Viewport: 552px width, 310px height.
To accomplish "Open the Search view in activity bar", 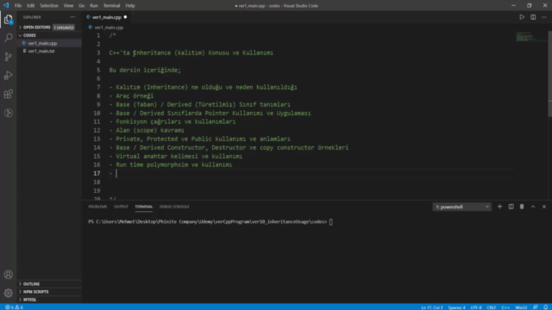I will [9, 38].
